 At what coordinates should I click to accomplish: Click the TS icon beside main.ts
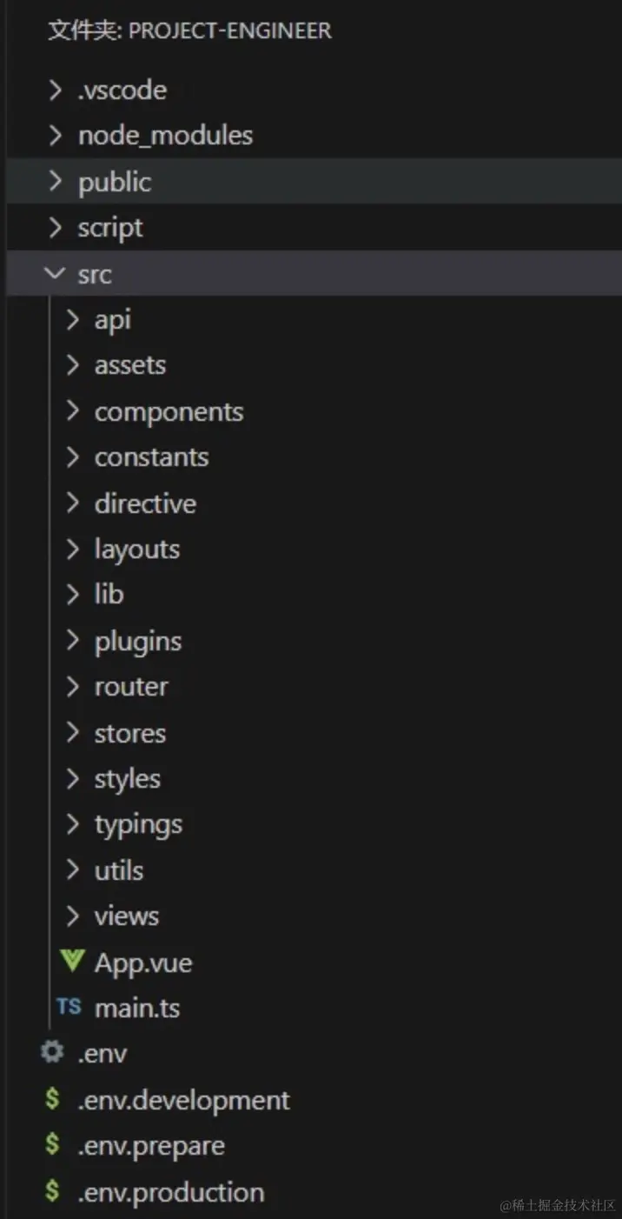[x=69, y=1007]
